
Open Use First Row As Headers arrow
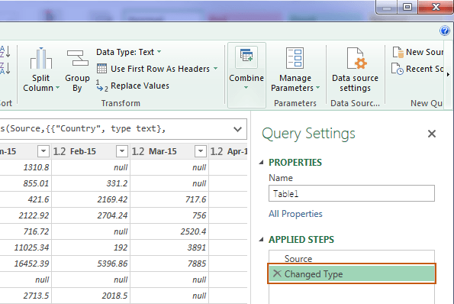[x=215, y=69]
